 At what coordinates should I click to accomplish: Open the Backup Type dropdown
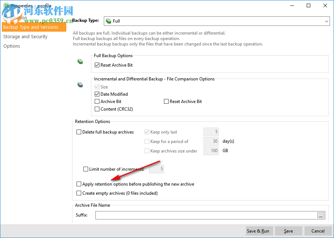(x=326, y=21)
